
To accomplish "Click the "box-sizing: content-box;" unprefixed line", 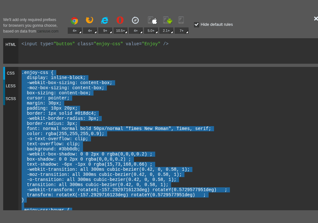I will [x=59, y=93].
